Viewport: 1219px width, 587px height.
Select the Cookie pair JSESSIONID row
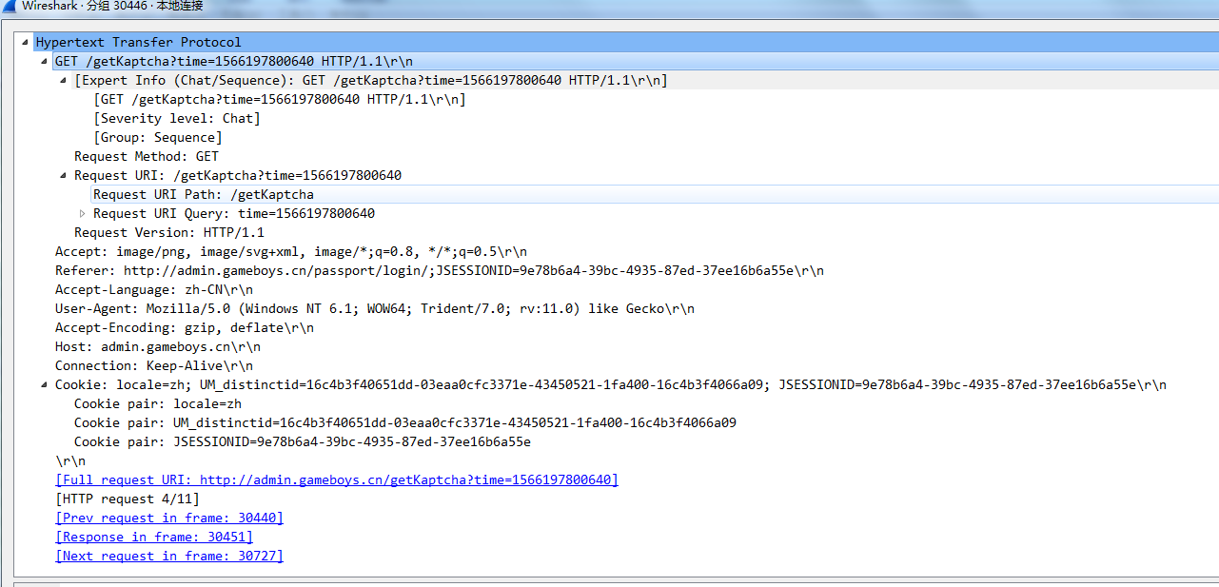tap(302, 442)
